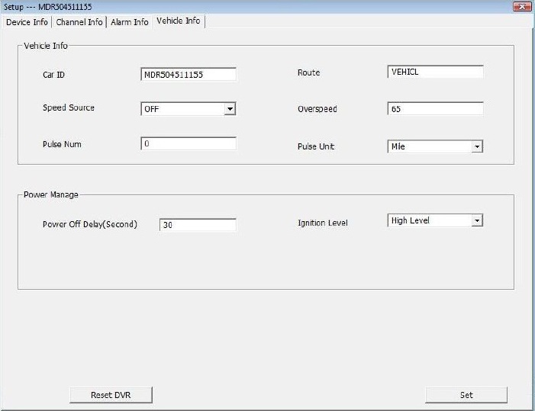The height and width of the screenshot is (411, 535).
Task: Click the Setup --- MDR504511155 window title
Action: (48, 7)
